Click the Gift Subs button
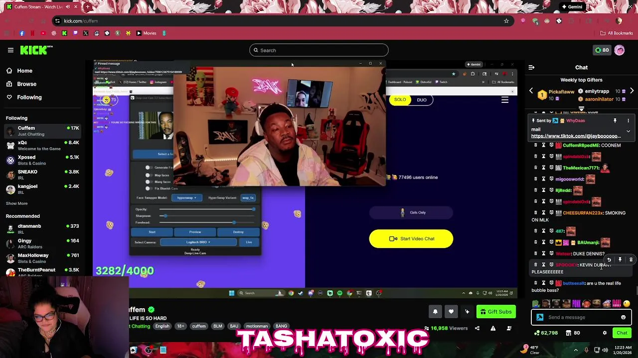 pos(495,312)
